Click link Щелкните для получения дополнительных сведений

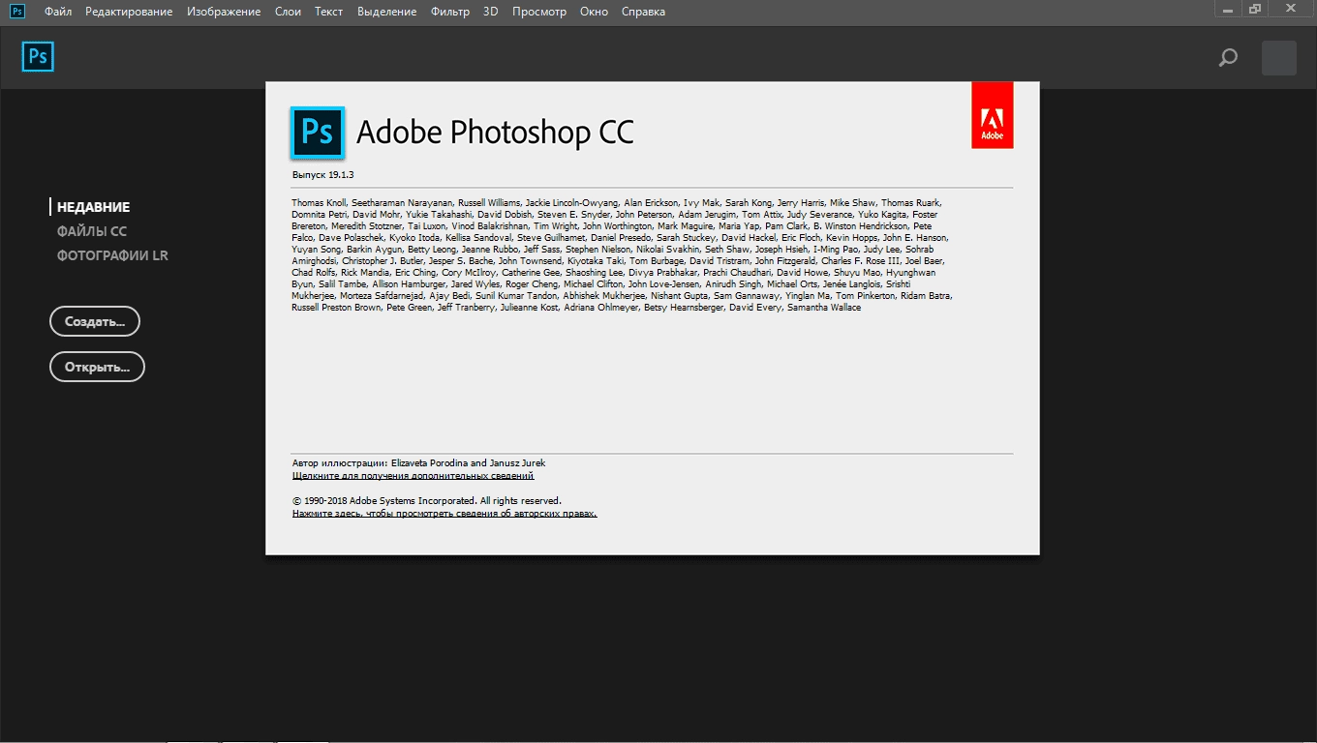point(413,476)
